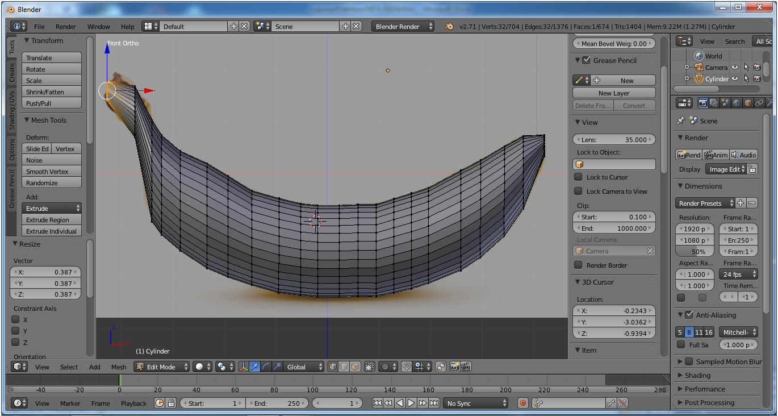Open World tab in Properties editor

(737, 103)
